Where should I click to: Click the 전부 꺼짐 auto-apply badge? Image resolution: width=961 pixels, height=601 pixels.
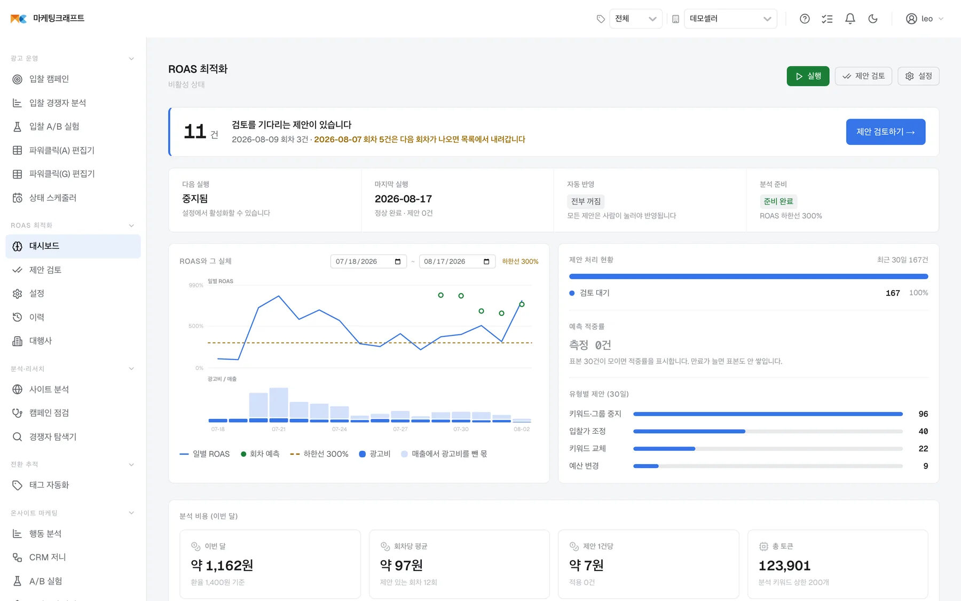click(586, 201)
